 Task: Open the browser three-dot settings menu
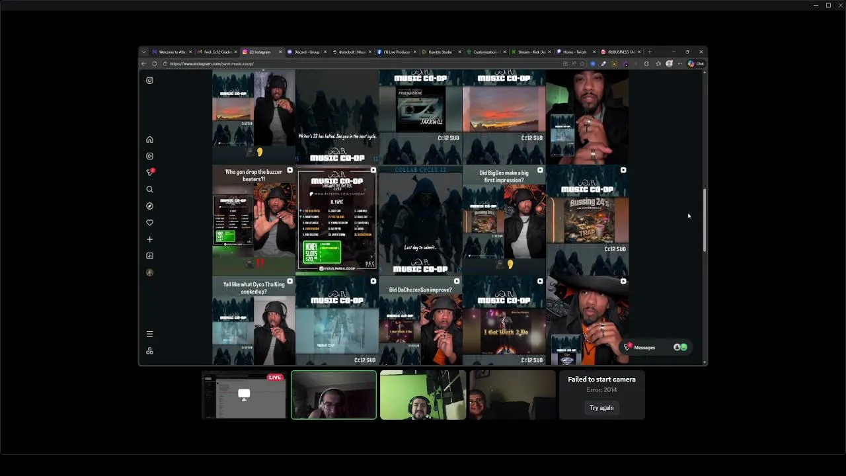(679, 63)
